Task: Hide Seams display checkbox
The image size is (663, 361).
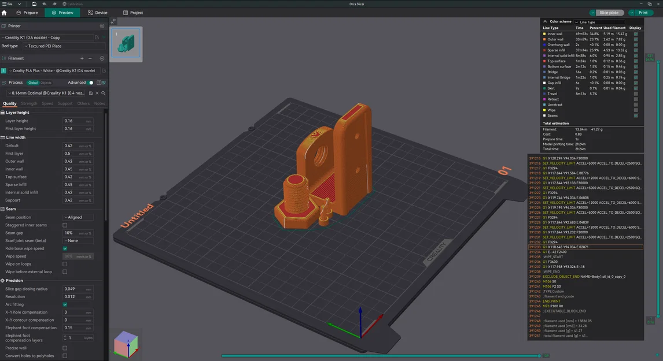Action: click(635, 116)
